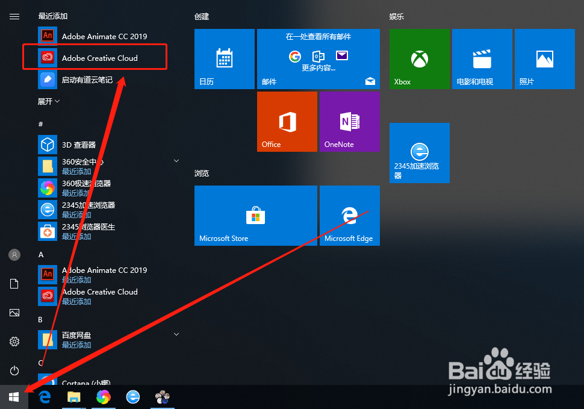Open the 2345加速浏览器 tile

pos(420,153)
